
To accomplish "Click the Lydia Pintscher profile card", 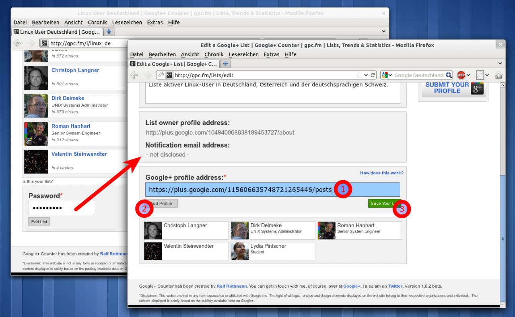I will click(273, 251).
